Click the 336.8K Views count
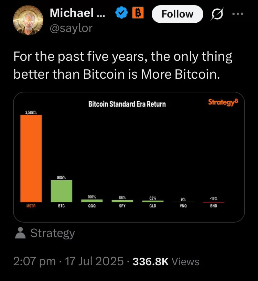Viewport: 258px width, 281px height. pos(166,261)
